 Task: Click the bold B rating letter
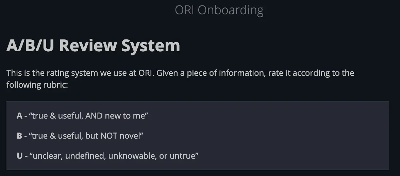[x=19, y=136]
